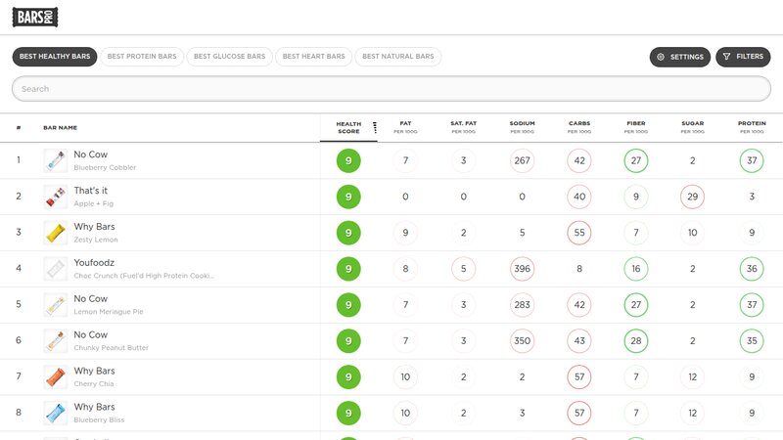Open the Settings button
This screenshot has width=783, height=440.
[x=680, y=57]
